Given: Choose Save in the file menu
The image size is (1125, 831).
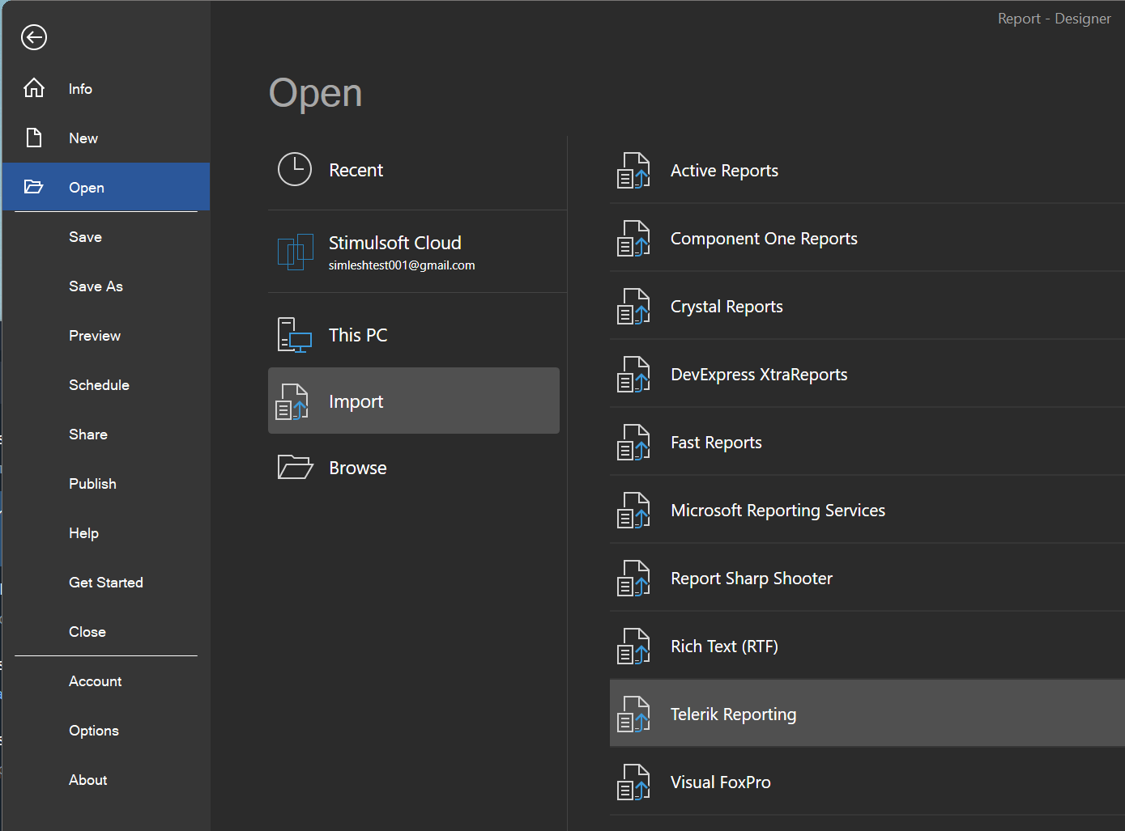Looking at the screenshot, I should (106, 237).
